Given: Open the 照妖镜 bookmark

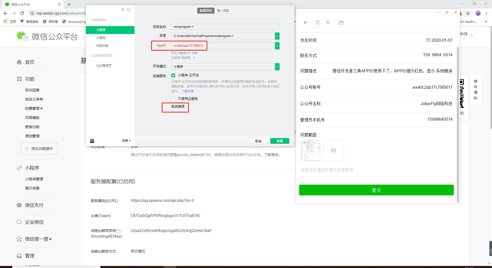Looking at the screenshot, I should click(x=50, y=21).
